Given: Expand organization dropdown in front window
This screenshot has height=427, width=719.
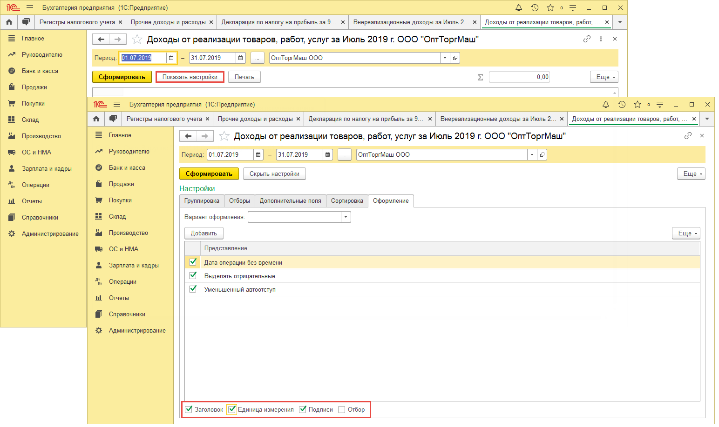Looking at the screenshot, I should coord(532,155).
